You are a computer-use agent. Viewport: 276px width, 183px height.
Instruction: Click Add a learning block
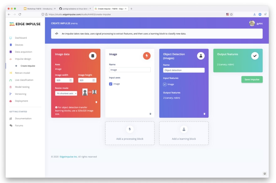pyautogui.click(x=184, y=133)
